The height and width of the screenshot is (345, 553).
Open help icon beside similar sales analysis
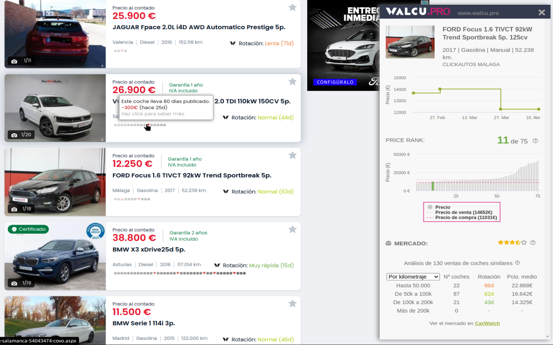[518, 263]
